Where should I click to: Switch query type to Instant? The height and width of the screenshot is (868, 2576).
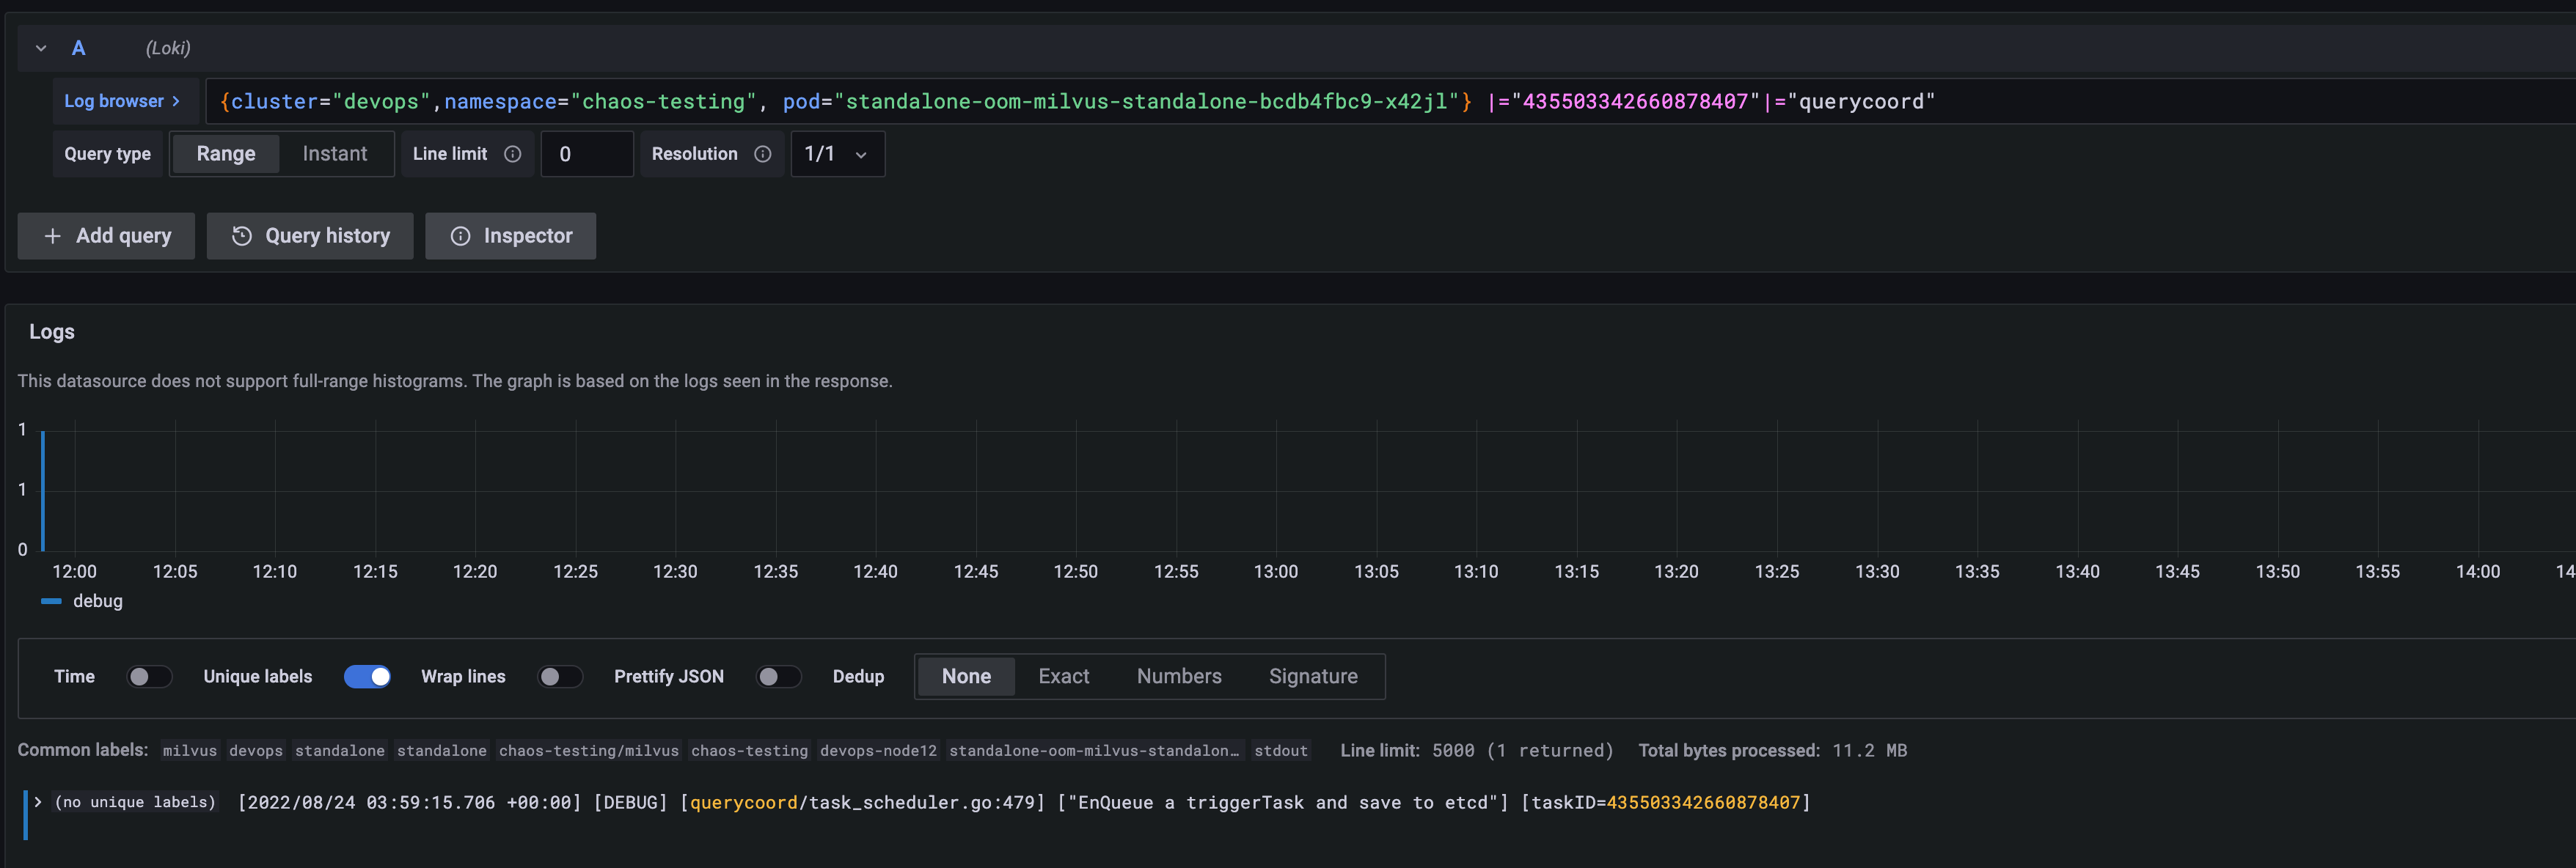pos(334,154)
